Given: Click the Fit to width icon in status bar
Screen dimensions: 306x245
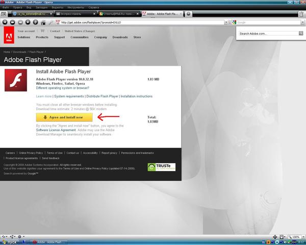Looking at the screenshot, I should tap(275, 237).
